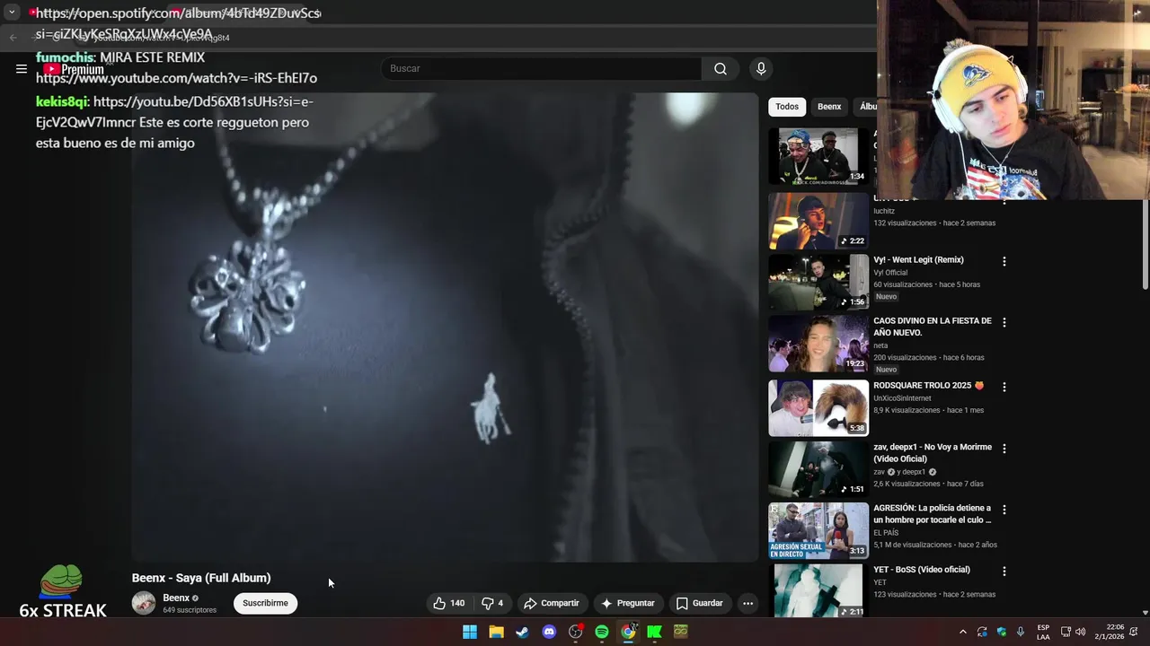Show hidden system tray icons
This screenshot has width=1150, height=646.
[x=963, y=632]
